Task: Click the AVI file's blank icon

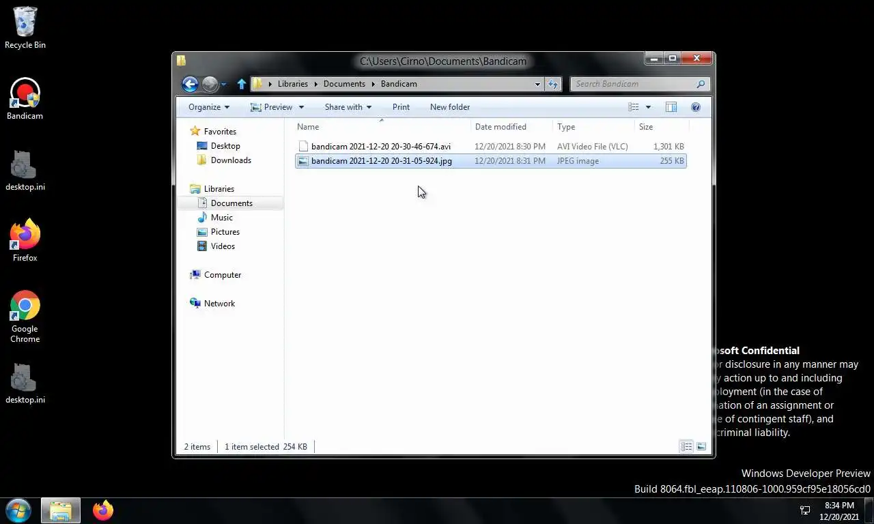Action: tap(303, 147)
